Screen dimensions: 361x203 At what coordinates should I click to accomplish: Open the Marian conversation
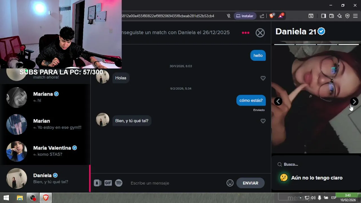[x=45, y=124]
